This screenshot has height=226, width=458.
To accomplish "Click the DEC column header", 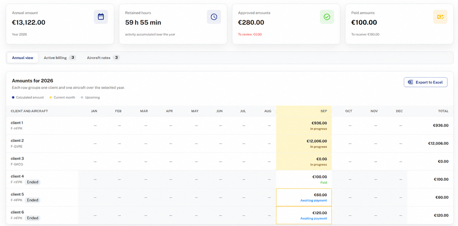I will [x=399, y=111].
